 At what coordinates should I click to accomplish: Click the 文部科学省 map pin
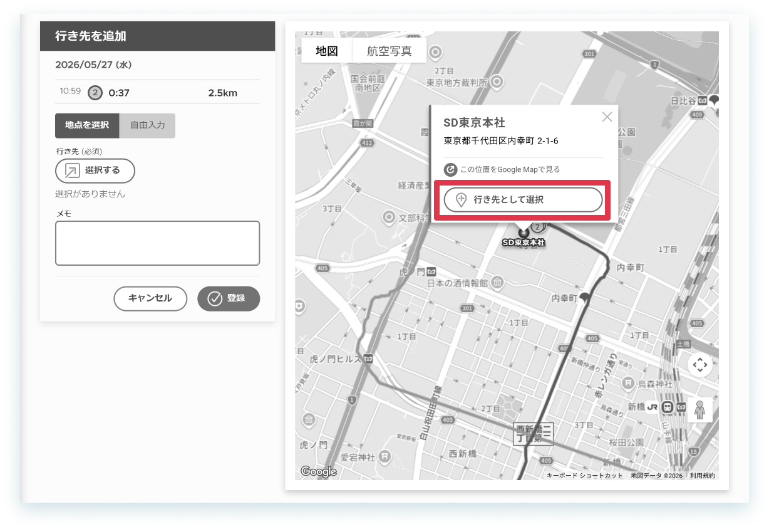coord(390,217)
